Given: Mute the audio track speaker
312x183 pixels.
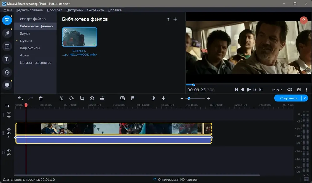Looking at the screenshot, I should tap(9, 150).
